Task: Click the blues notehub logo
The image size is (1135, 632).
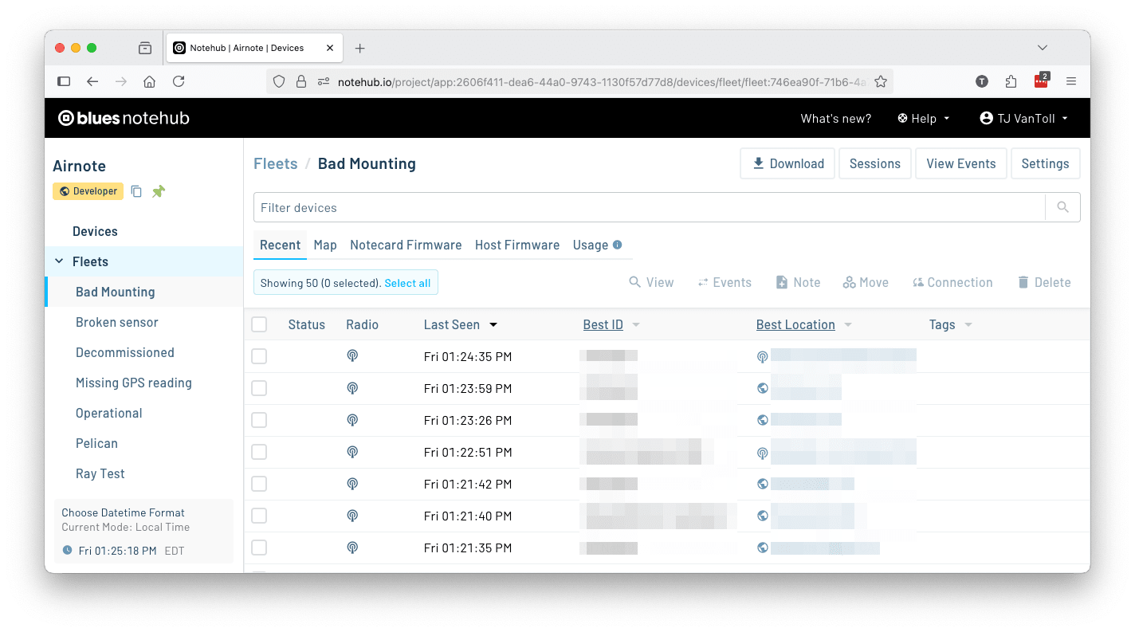Action: point(124,118)
